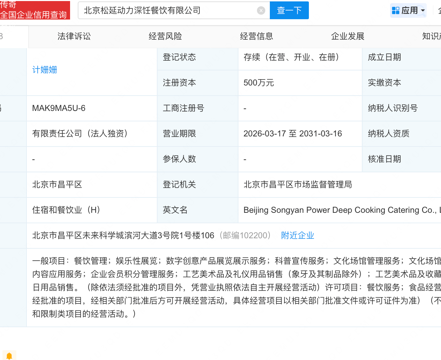The image size is (441, 360).
Task: Click the 全国企业信用查询 red logo
Action: (34, 10)
